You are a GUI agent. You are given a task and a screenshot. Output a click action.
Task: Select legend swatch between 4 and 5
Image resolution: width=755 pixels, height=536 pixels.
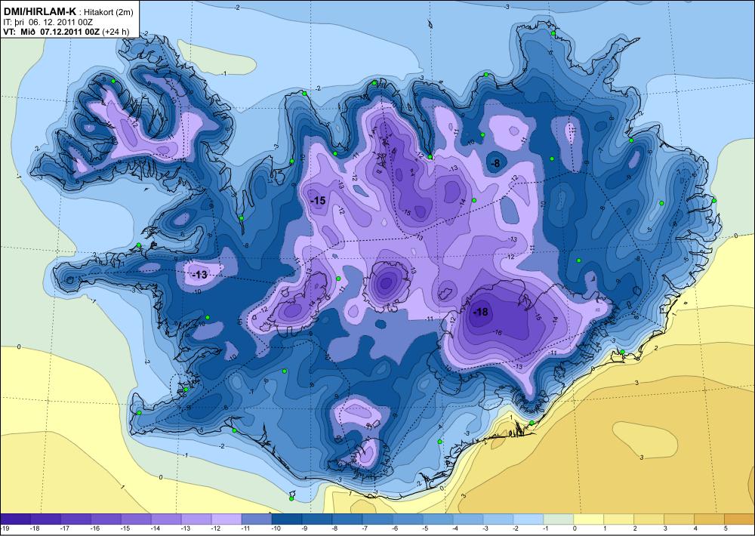click(x=708, y=519)
